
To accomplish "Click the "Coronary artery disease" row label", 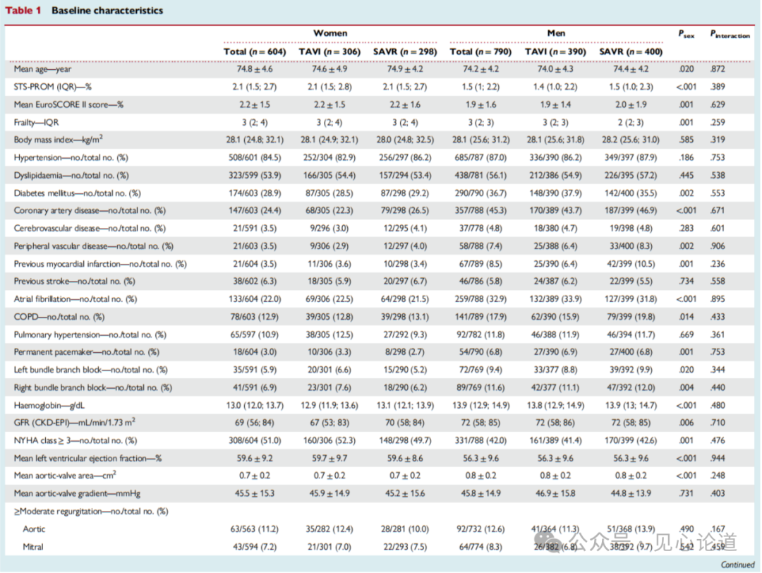I will pos(90,210).
